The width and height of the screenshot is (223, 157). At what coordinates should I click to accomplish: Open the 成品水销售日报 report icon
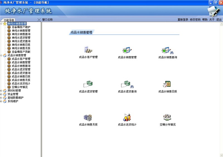point(168,85)
